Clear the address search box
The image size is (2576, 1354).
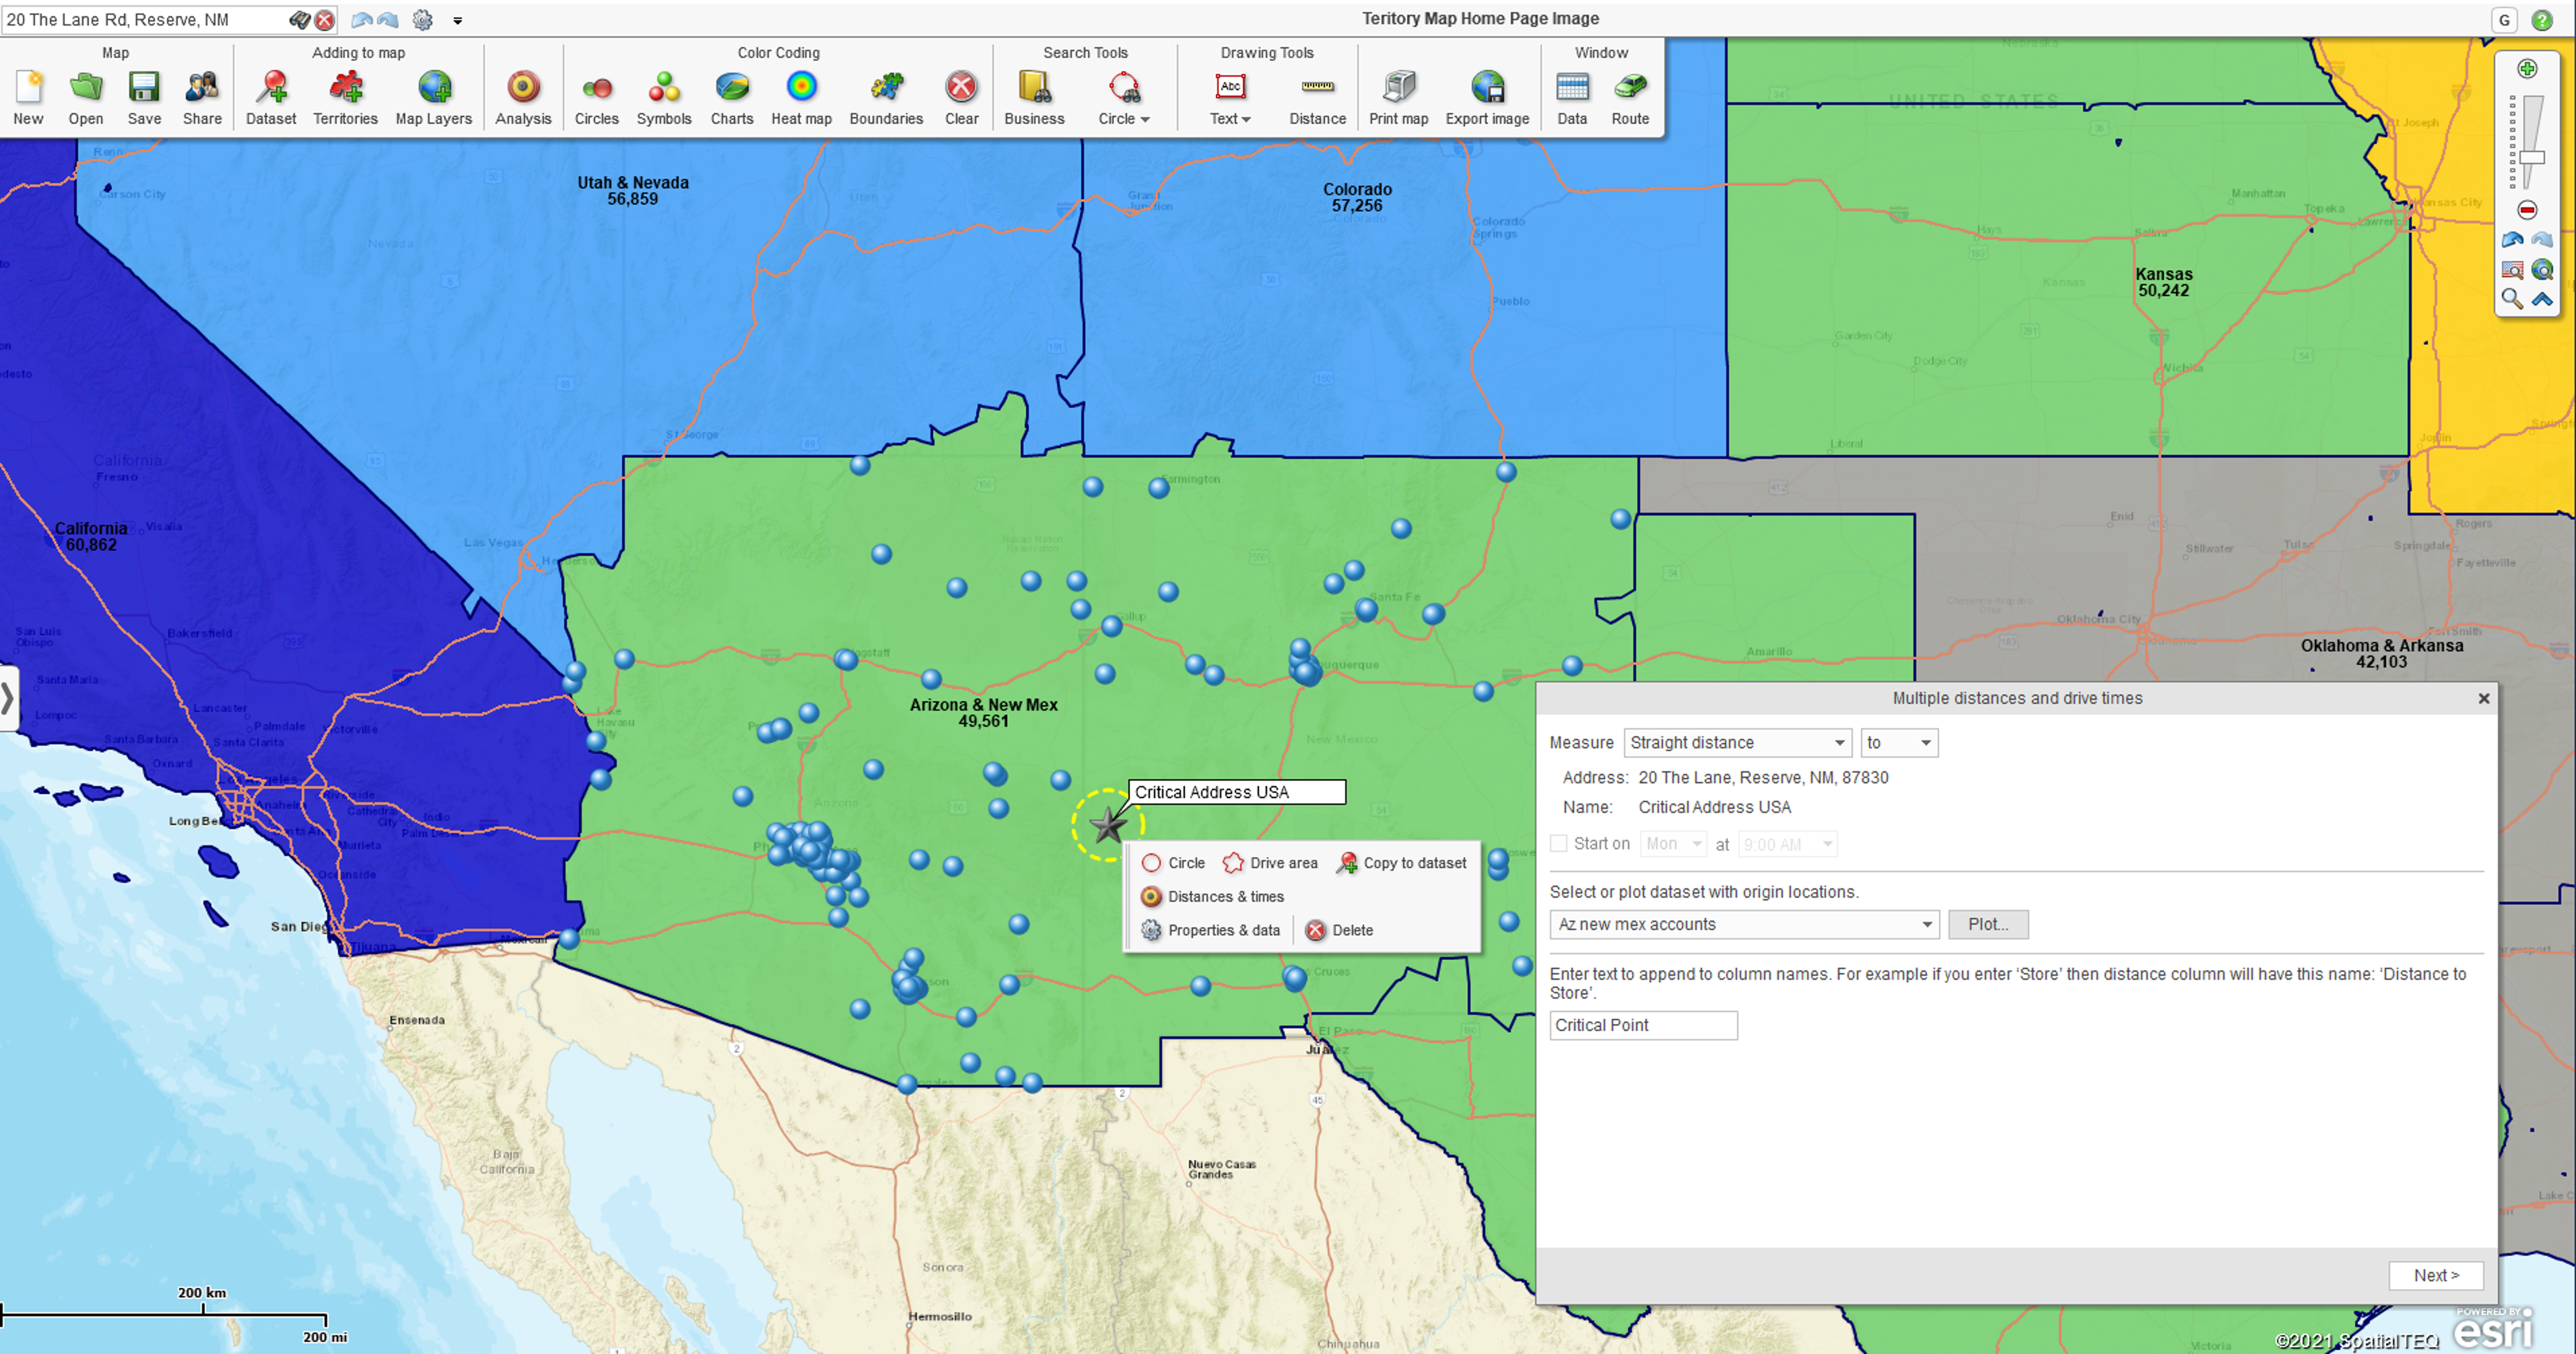point(325,20)
